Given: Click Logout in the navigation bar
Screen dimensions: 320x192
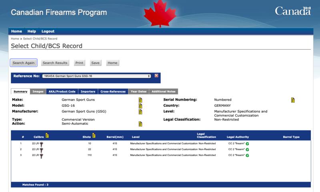Looking at the screenshot, I should tap(48, 31).
